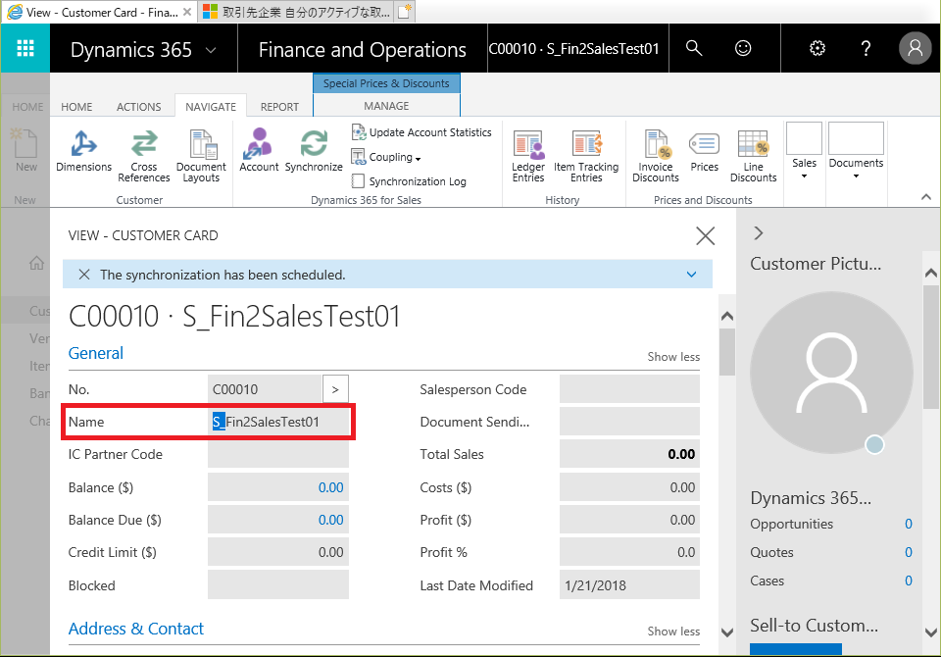
Task: Open Cross References
Action: (x=144, y=156)
